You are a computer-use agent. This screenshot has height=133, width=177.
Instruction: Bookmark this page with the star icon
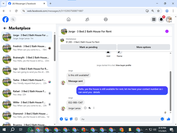(158, 11)
